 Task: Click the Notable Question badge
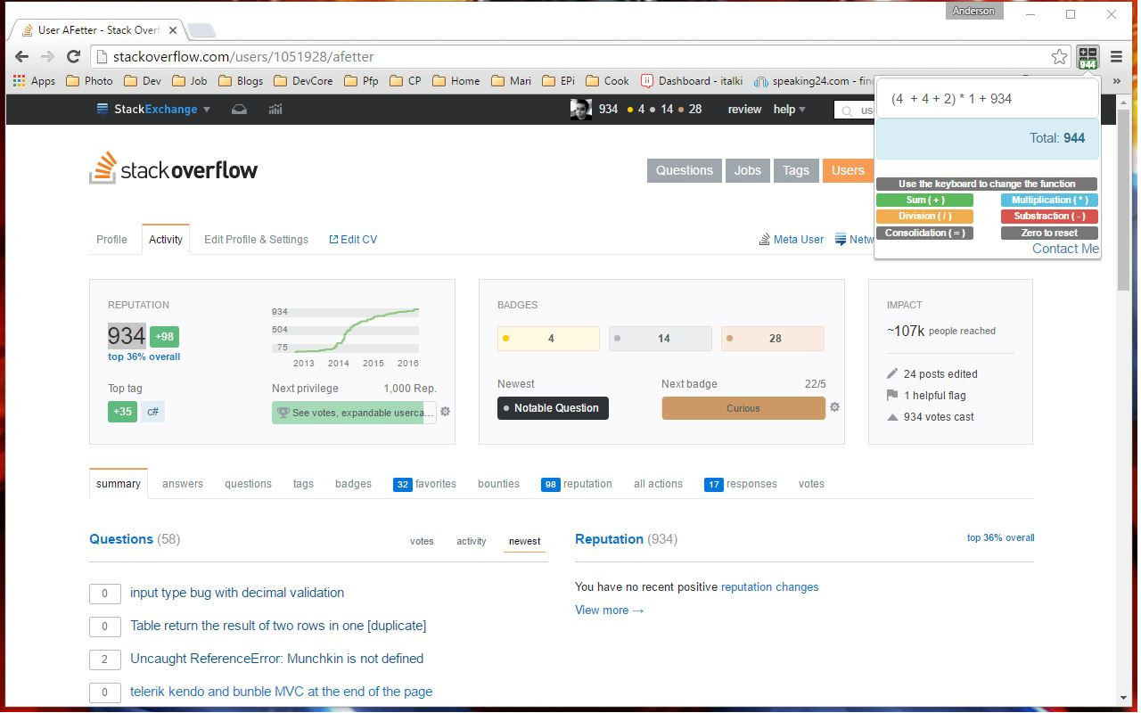[x=553, y=408]
